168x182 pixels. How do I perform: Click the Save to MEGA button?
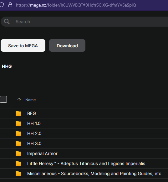[23, 45]
